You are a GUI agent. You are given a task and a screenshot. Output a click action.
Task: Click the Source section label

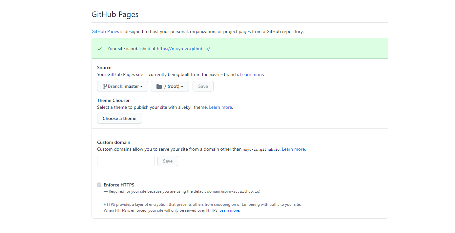104,68
